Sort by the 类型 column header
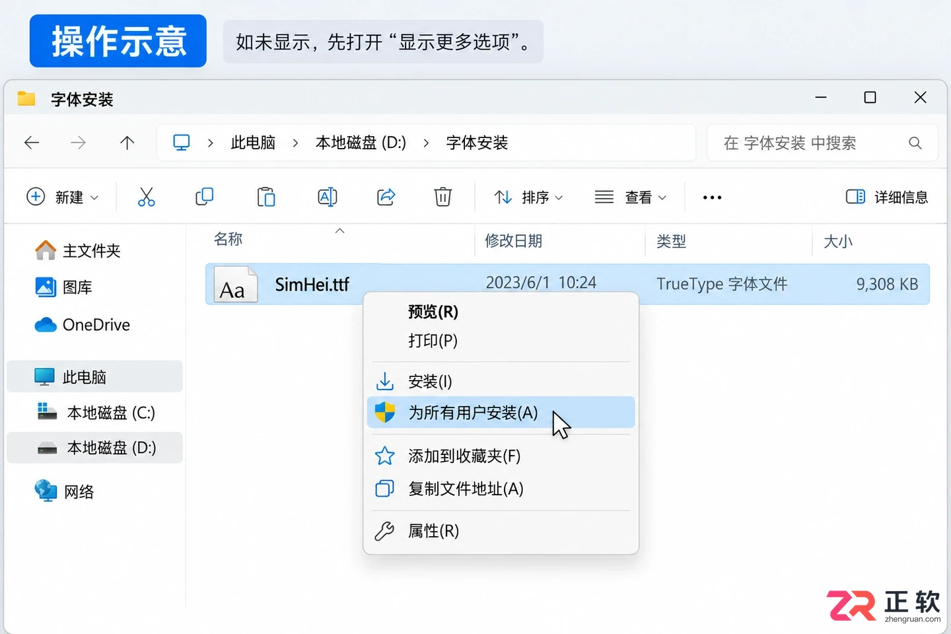951x634 pixels. [671, 241]
